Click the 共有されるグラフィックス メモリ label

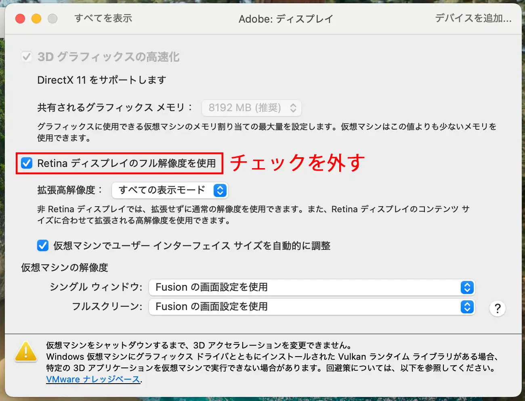[x=115, y=108]
